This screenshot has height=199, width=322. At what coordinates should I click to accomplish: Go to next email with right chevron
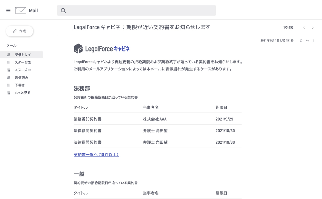pyautogui.click(x=313, y=27)
